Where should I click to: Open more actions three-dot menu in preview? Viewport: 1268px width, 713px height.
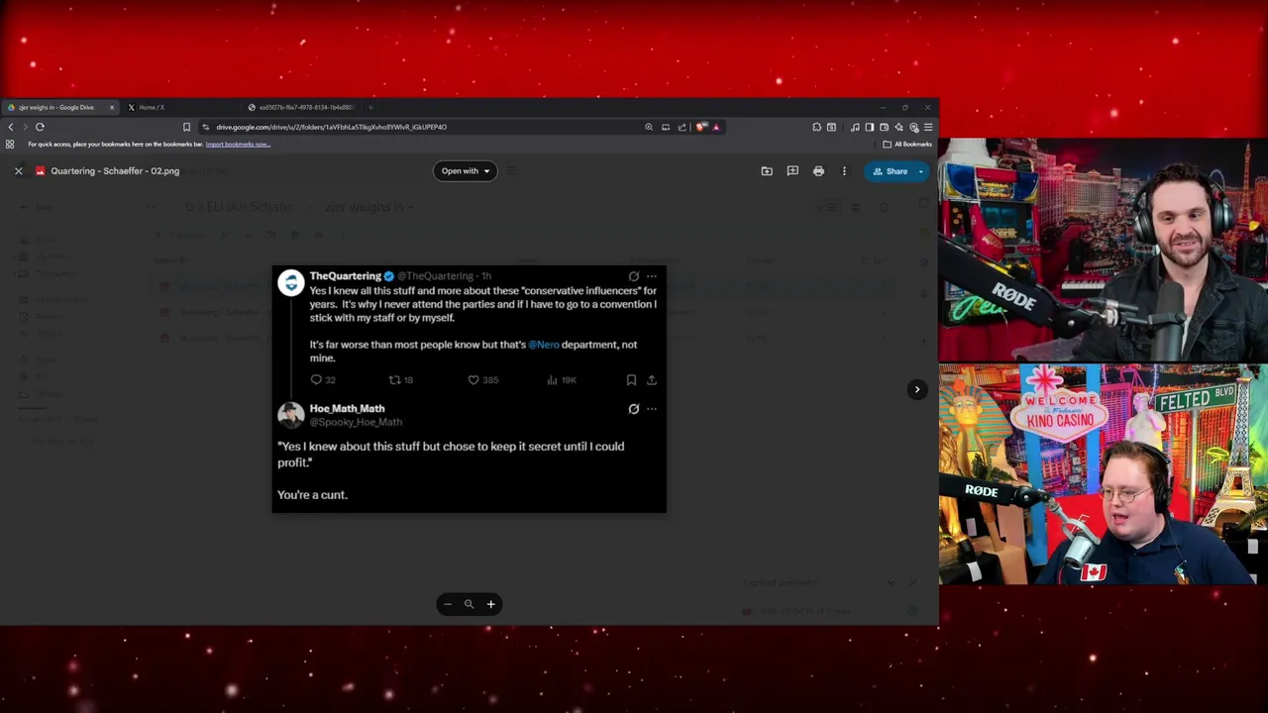click(844, 171)
